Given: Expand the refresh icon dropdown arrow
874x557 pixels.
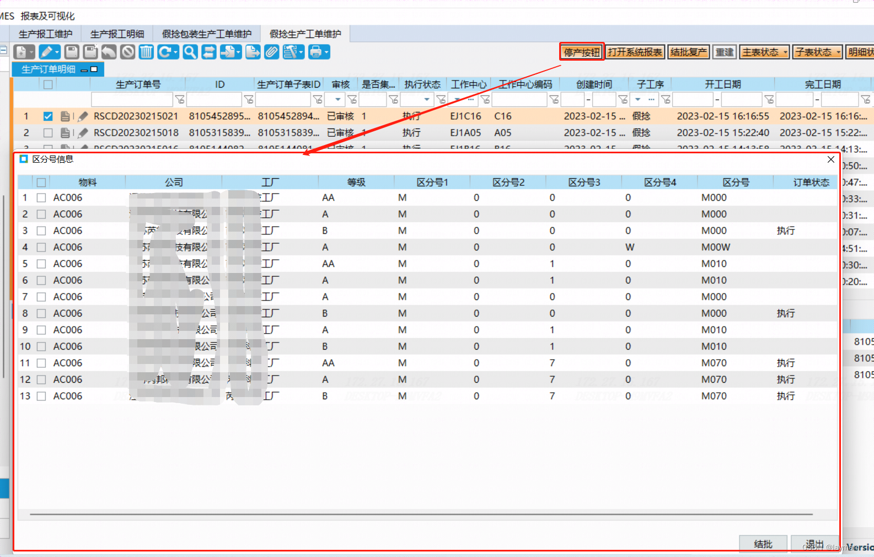Looking at the screenshot, I should [x=176, y=52].
